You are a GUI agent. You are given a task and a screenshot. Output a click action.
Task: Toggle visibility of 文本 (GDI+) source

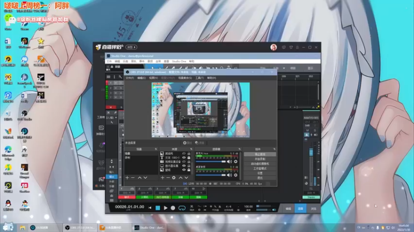click(x=184, y=158)
